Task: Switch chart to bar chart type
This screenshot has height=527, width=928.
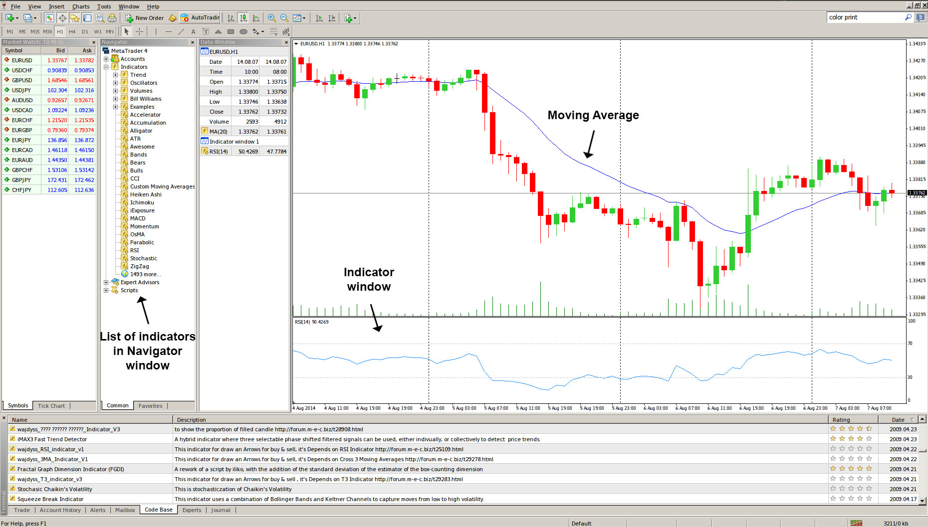Action: (x=231, y=18)
